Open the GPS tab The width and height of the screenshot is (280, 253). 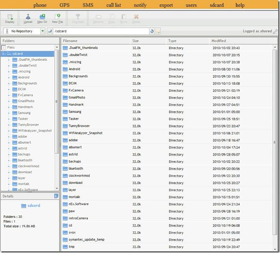(x=64, y=5)
